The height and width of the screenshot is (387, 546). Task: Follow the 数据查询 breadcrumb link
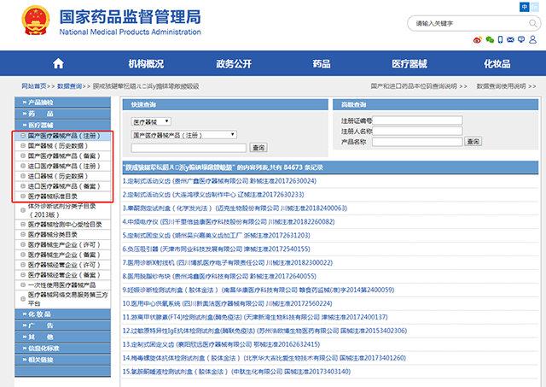click(x=69, y=86)
